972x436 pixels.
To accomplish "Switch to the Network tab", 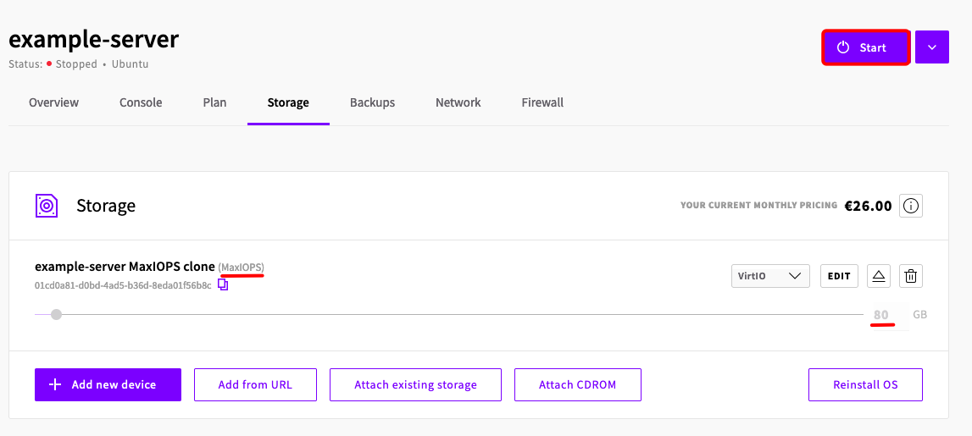I will tap(458, 102).
